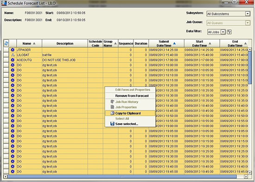Click the gear icon of the JTPAGER job
This screenshot has height=182, width=255.
tap(13, 50)
